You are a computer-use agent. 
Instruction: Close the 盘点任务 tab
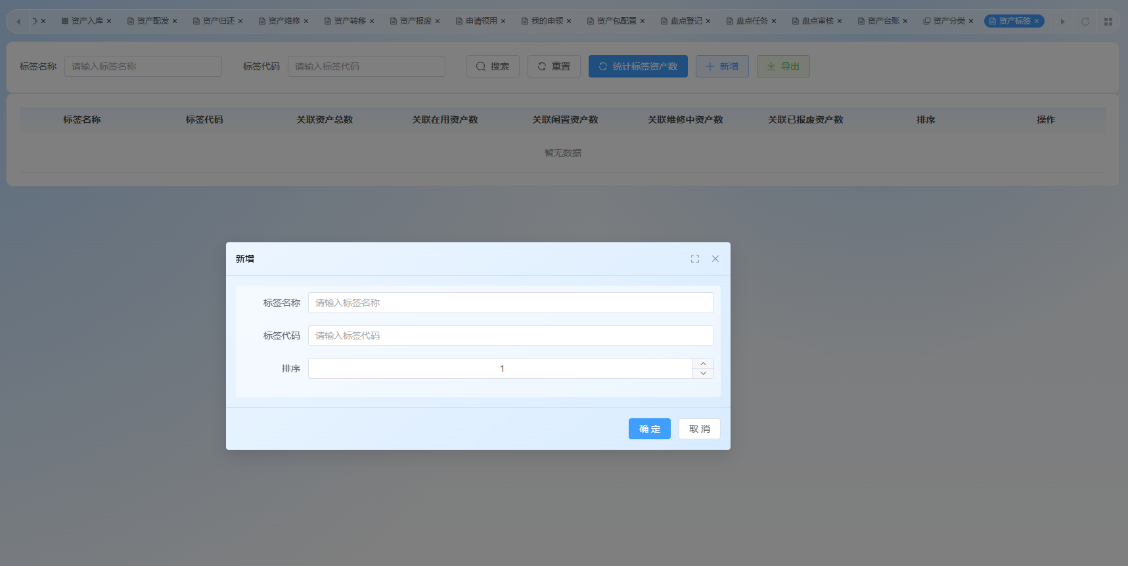774,21
